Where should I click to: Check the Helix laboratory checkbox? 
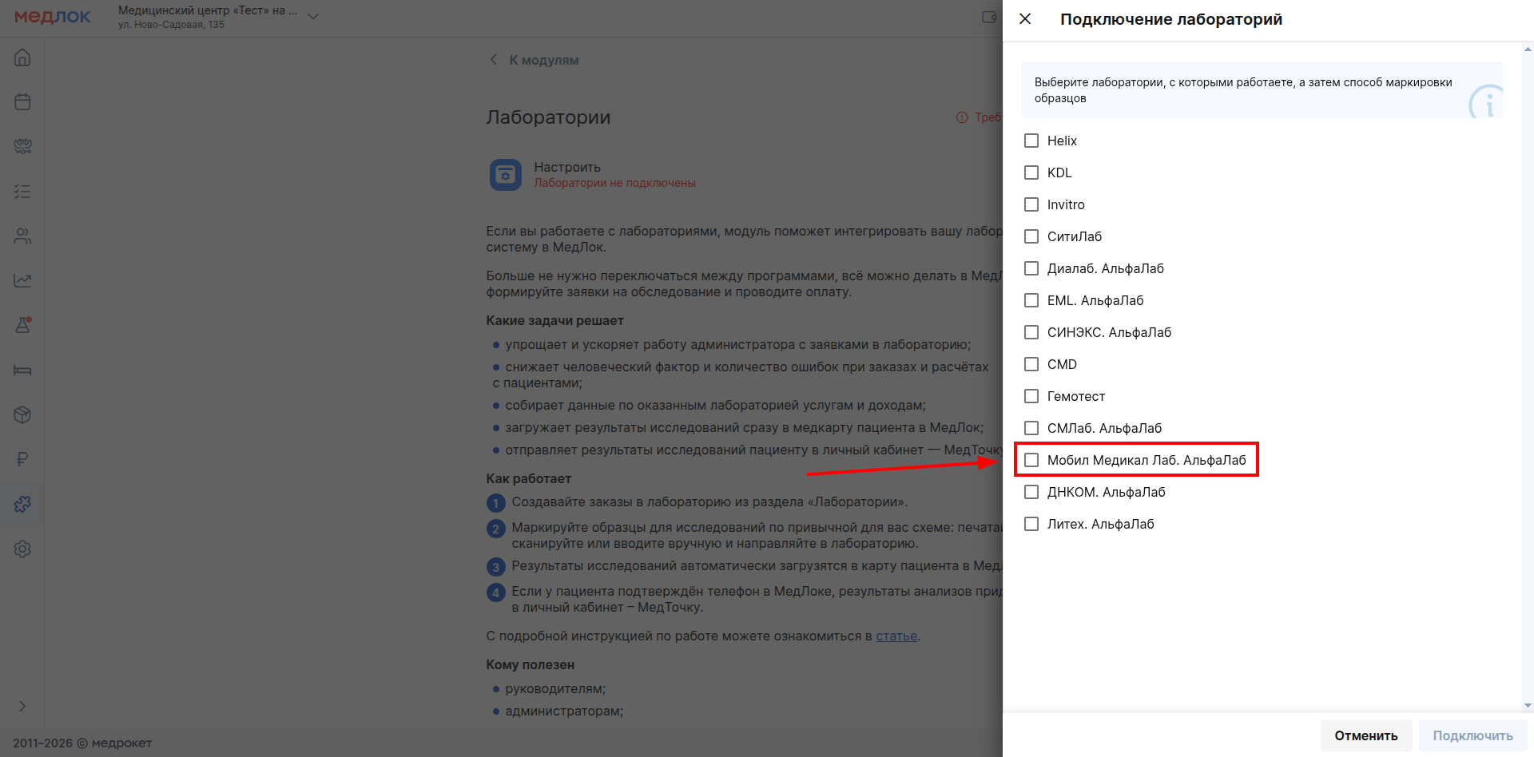point(1031,141)
